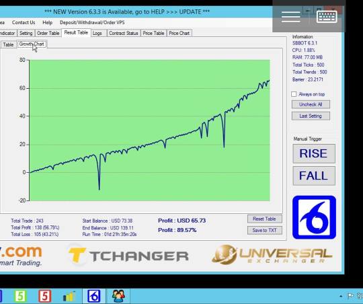Click the flag icon in system tray
Viewport: 363px width, 304px height.
click(x=350, y=296)
